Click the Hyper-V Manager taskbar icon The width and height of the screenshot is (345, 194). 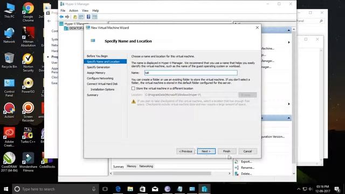pos(204,189)
